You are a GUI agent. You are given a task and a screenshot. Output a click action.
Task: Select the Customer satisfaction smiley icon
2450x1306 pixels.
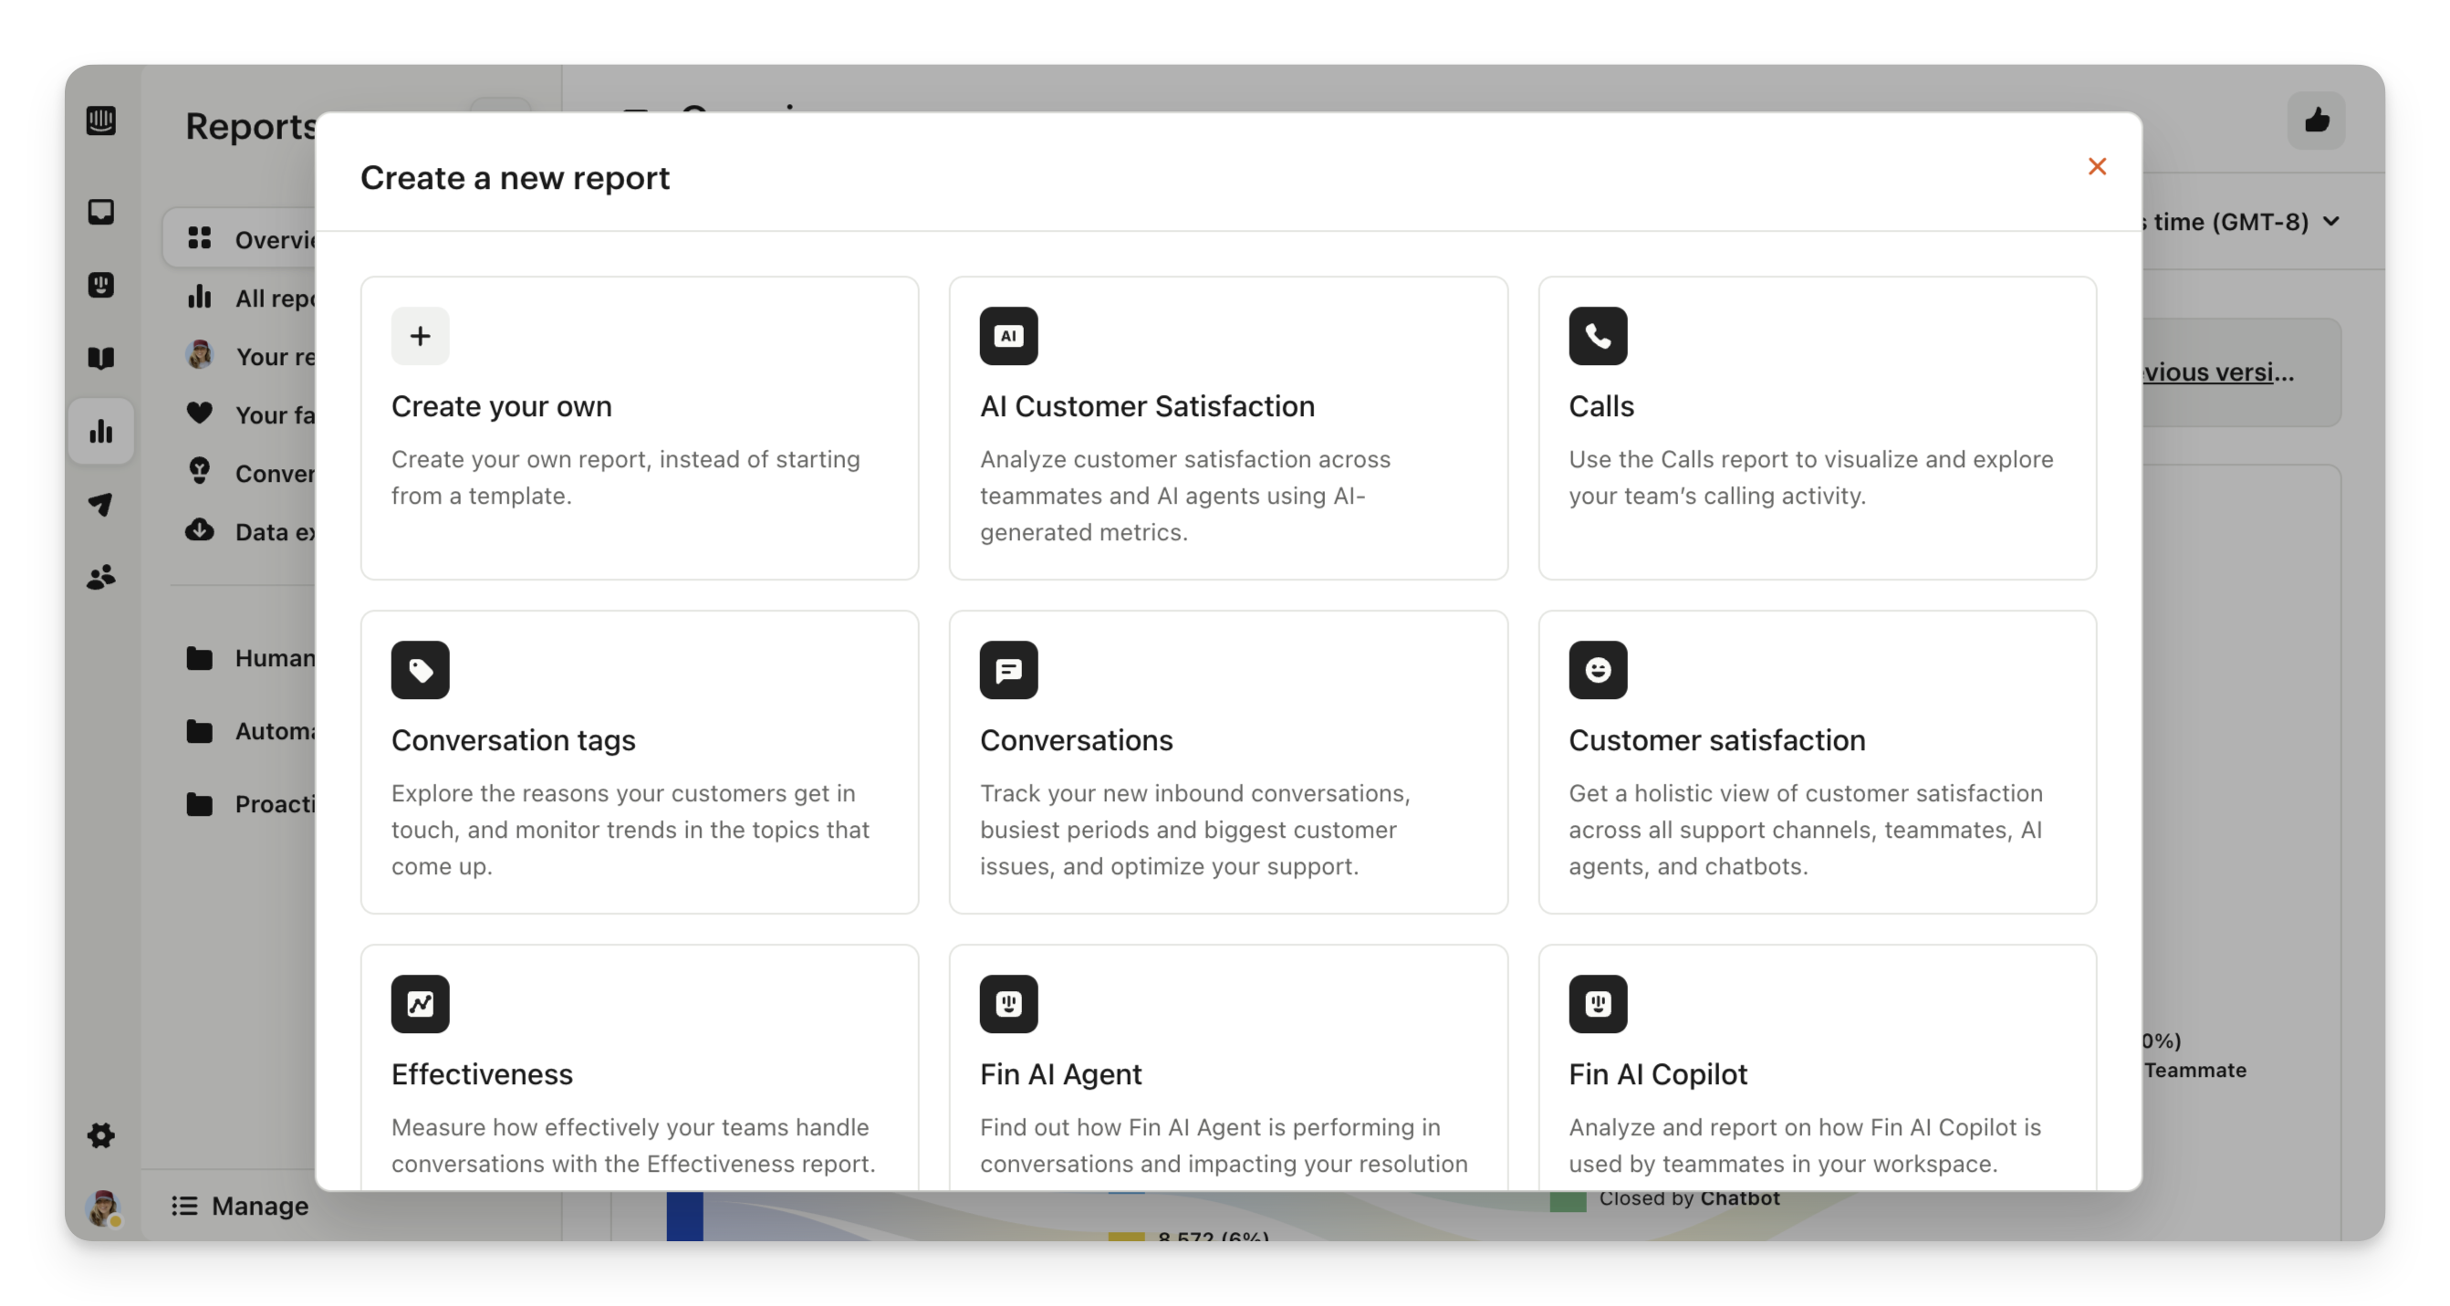pyautogui.click(x=1597, y=670)
